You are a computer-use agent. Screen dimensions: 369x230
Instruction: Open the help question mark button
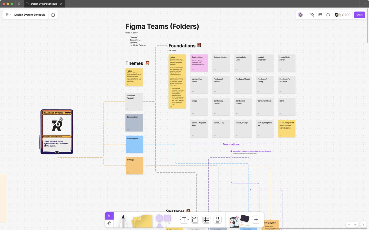pyautogui.click(x=363, y=225)
